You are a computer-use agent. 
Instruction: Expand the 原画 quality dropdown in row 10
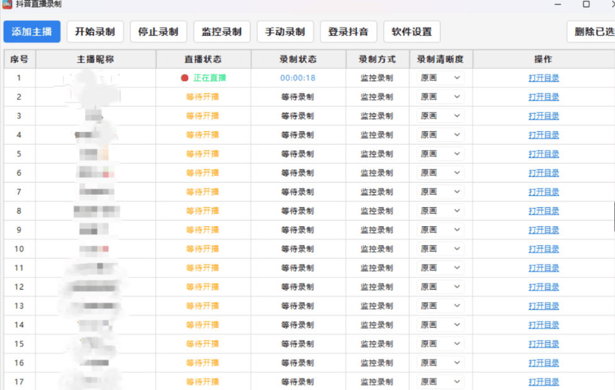pos(440,249)
